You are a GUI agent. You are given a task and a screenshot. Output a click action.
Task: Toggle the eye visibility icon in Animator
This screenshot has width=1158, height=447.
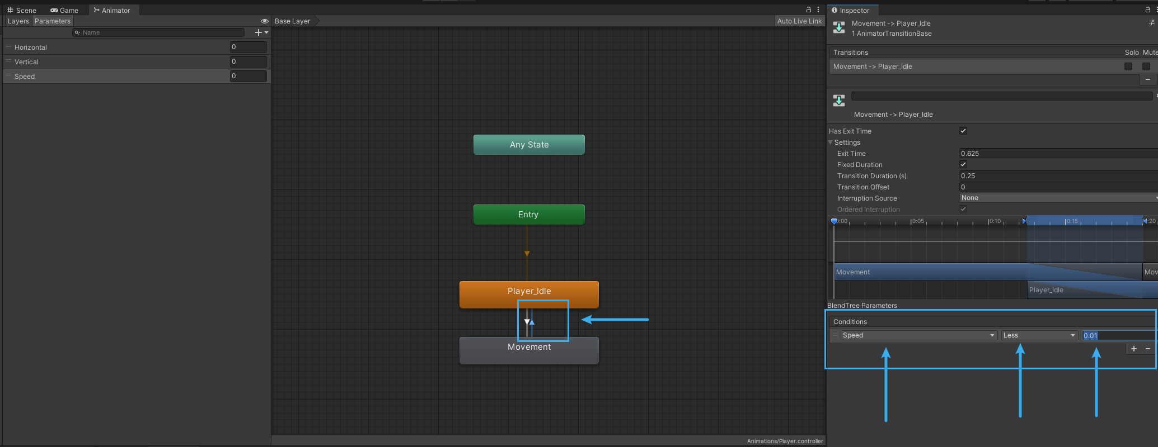click(x=265, y=21)
